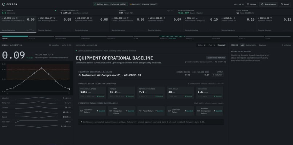Switch incidents filter to Nominal
Screen dimensions: 293x145
pos(221,45)
